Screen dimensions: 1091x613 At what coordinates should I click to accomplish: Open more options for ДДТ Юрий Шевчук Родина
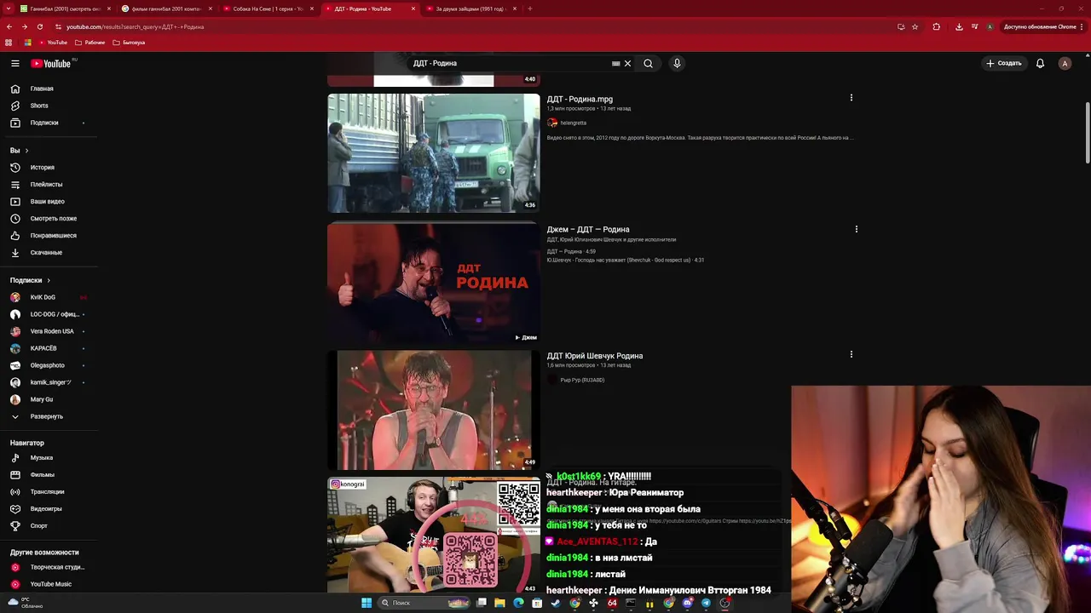pyautogui.click(x=851, y=354)
